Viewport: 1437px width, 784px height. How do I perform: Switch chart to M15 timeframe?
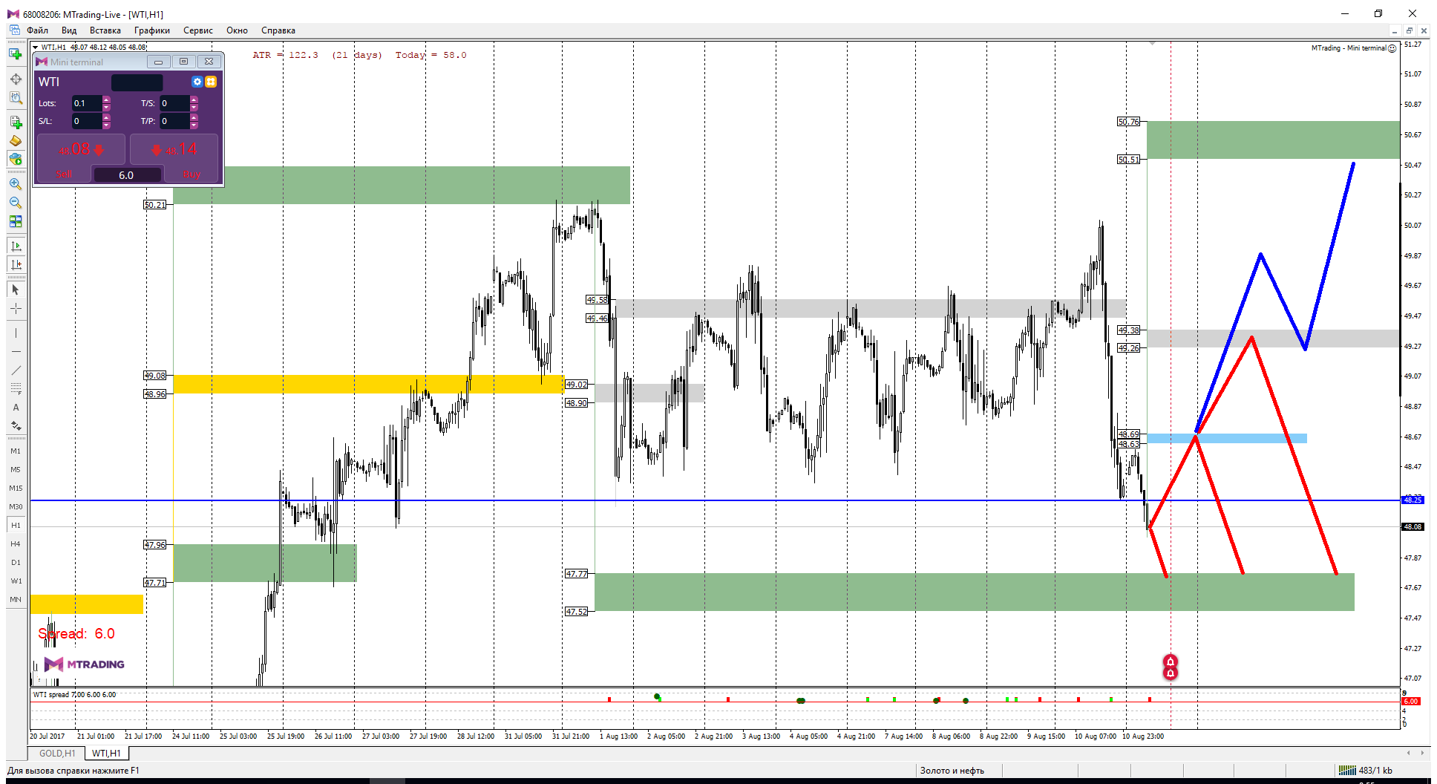pyautogui.click(x=16, y=489)
